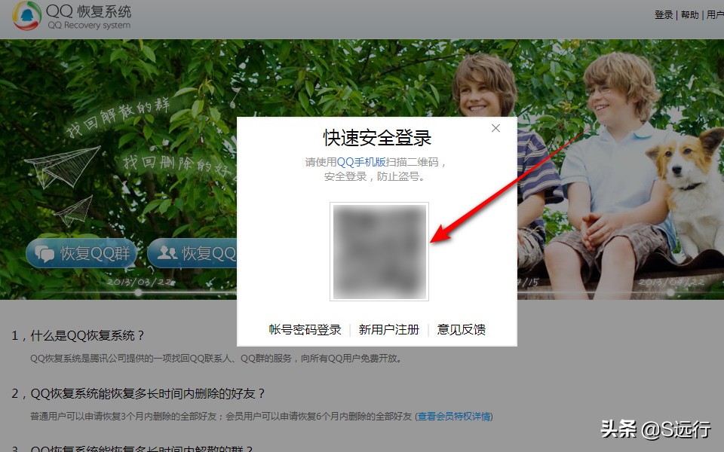724x452 pixels.
Task: Select the 2013/04/22 timeline dot
Action: coord(670,292)
